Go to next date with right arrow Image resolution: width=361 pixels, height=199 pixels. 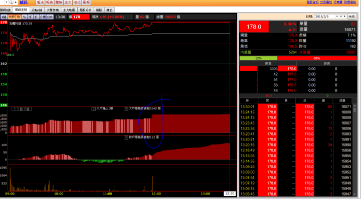(x=344, y=16)
